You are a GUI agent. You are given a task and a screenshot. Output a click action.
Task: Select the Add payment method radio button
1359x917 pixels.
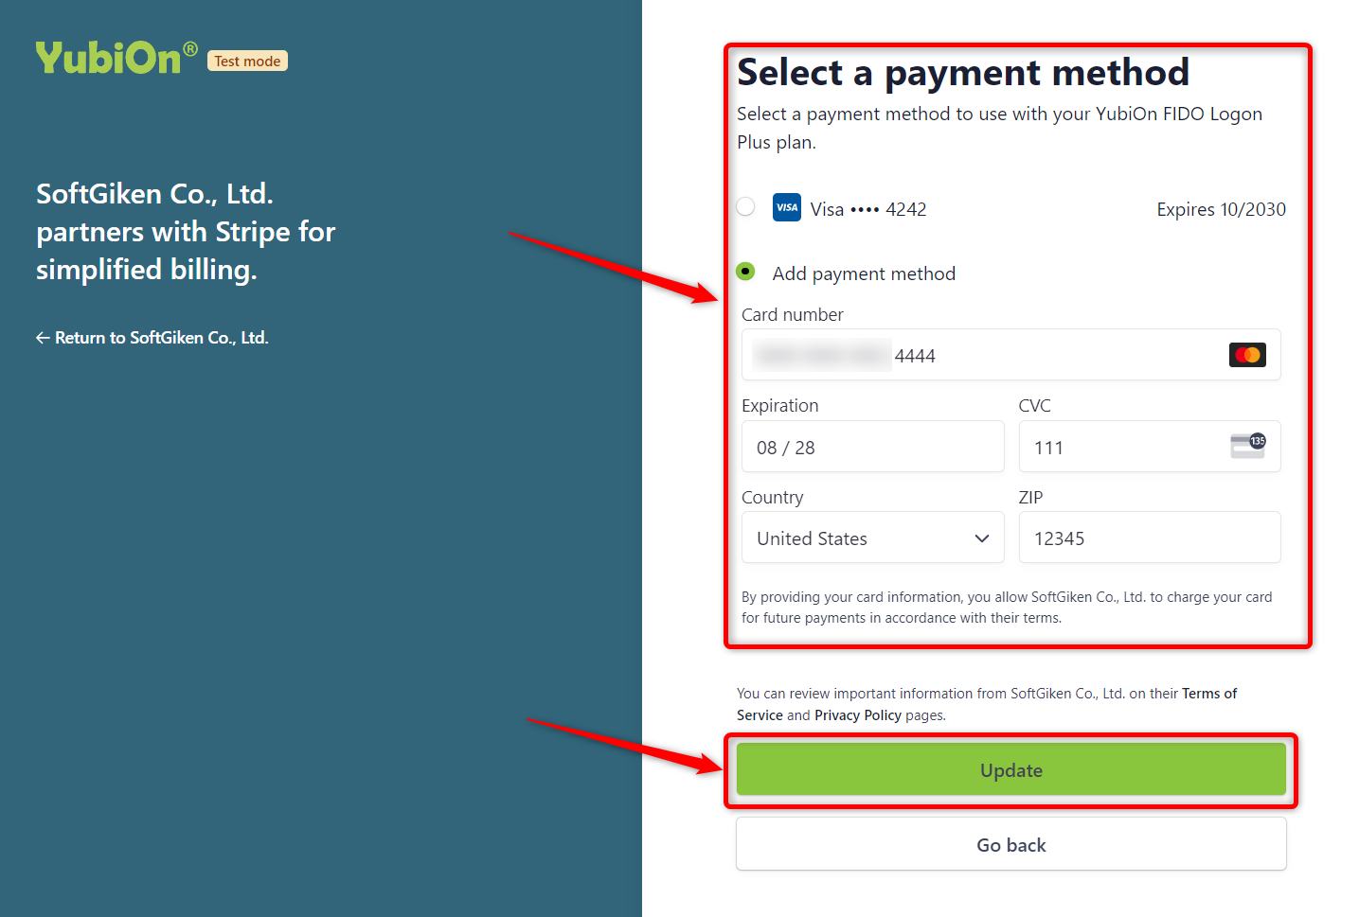click(x=746, y=272)
